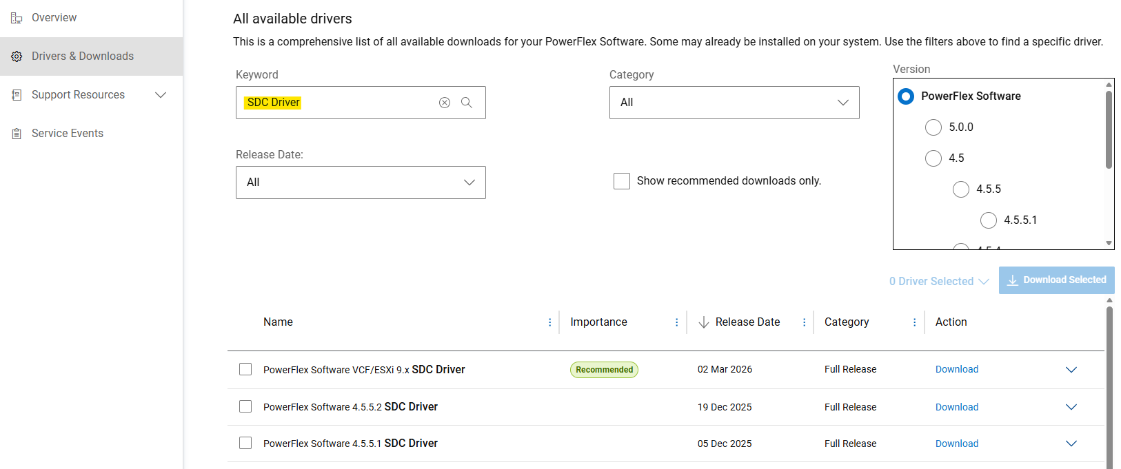Viewport: 1121px width, 469px height.
Task: Click the Download Selected button
Action: pyautogui.click(x=1057, y=280)
